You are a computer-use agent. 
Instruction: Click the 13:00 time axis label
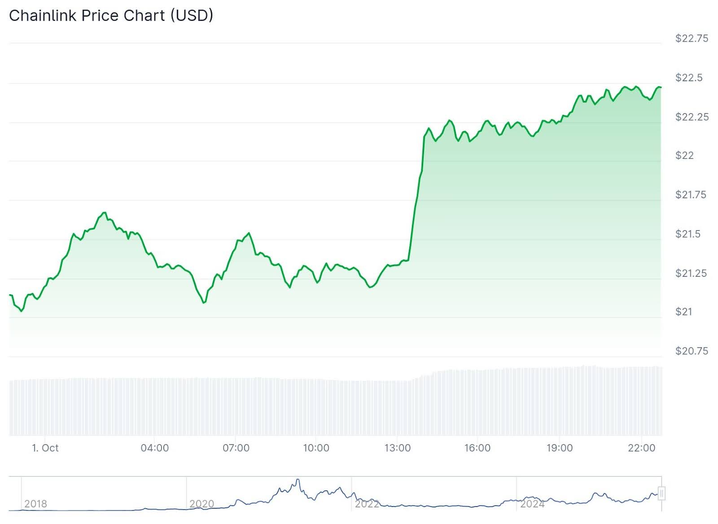(397, 448)
